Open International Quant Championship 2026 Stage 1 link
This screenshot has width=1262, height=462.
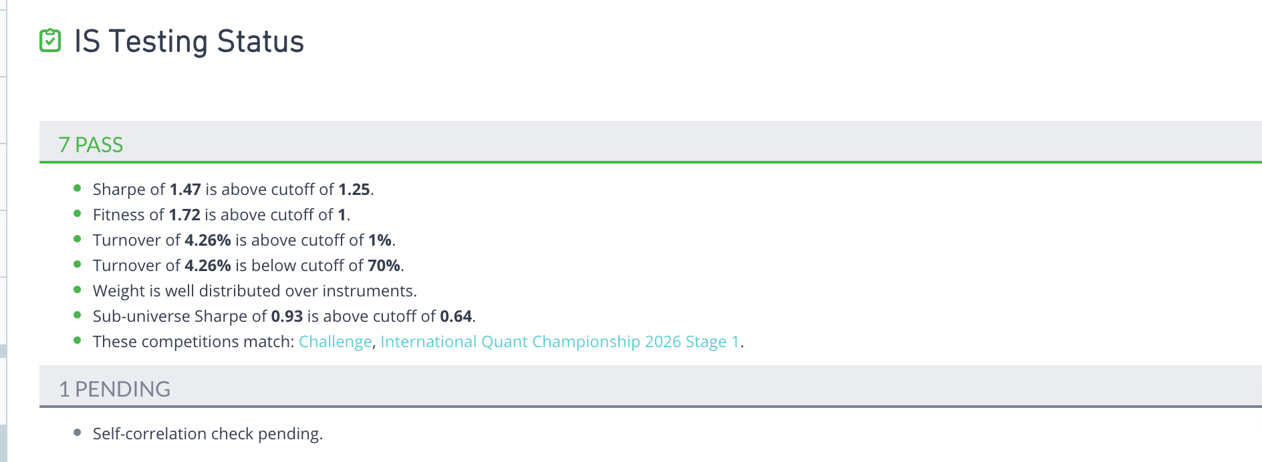pos(559,342)
